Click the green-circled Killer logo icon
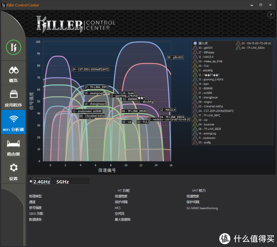This screenshot has height=247, width=277. pos(13,47)
